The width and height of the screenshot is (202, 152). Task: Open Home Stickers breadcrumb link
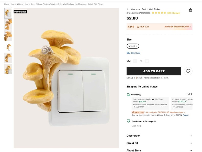click(x=43, y=4)
